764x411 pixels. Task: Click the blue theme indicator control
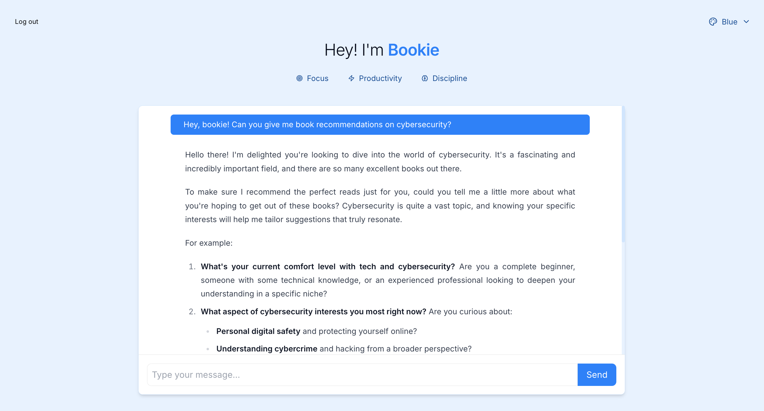(729, 21)
